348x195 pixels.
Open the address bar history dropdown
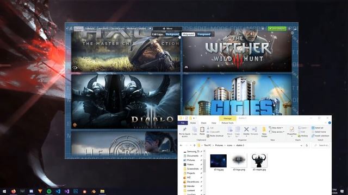301,146
